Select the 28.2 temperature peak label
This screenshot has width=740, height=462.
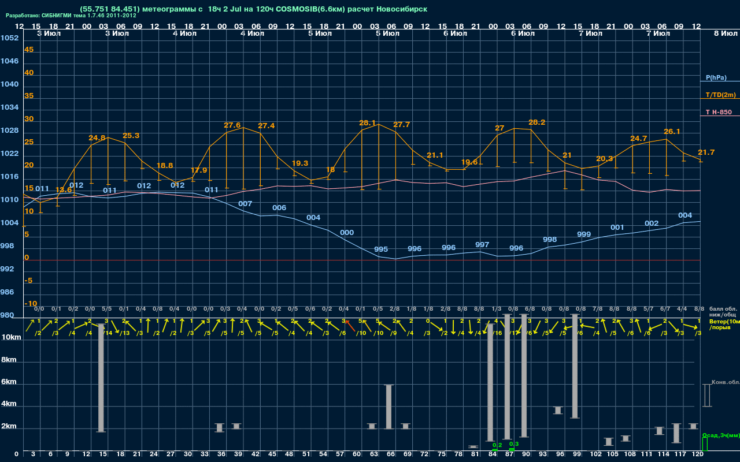(x=537, y=122)
